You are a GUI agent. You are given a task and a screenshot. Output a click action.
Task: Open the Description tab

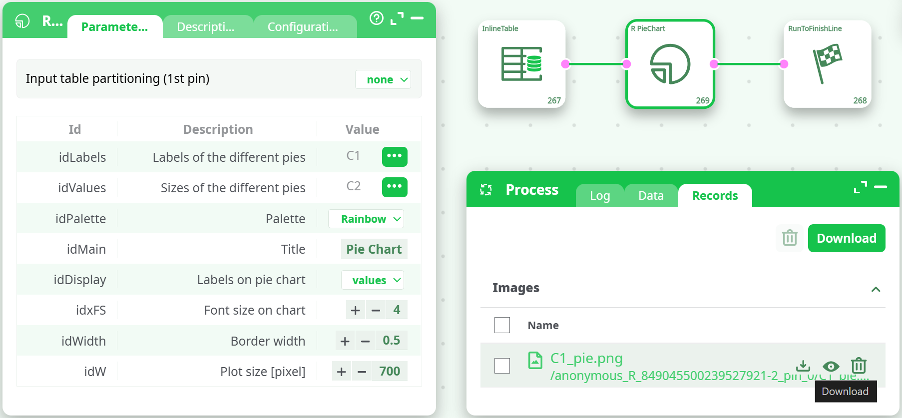pos(206,27)
